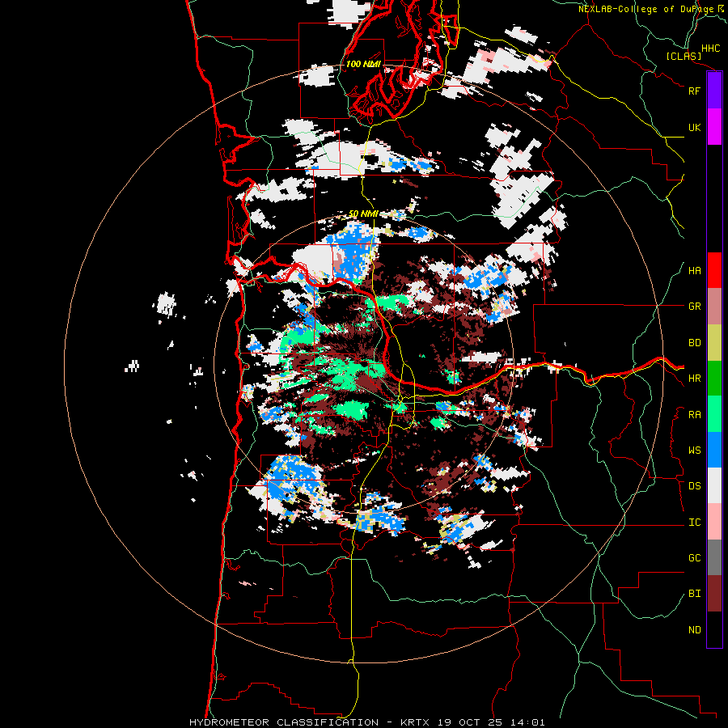Click the BD legend label

694,343
